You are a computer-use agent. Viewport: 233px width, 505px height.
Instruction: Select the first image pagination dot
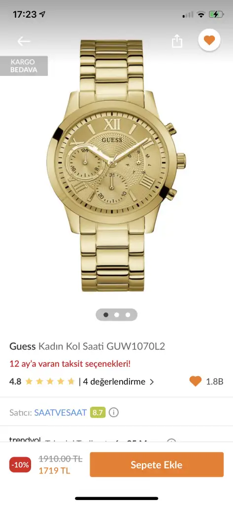click(105, 315)
